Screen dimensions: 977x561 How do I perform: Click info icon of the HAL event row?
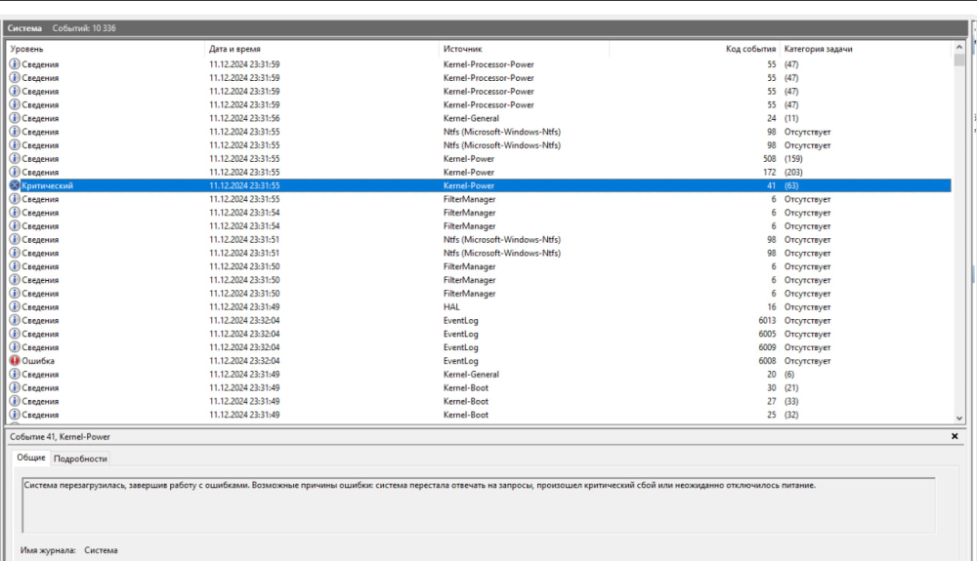click(x=15, y=306)
